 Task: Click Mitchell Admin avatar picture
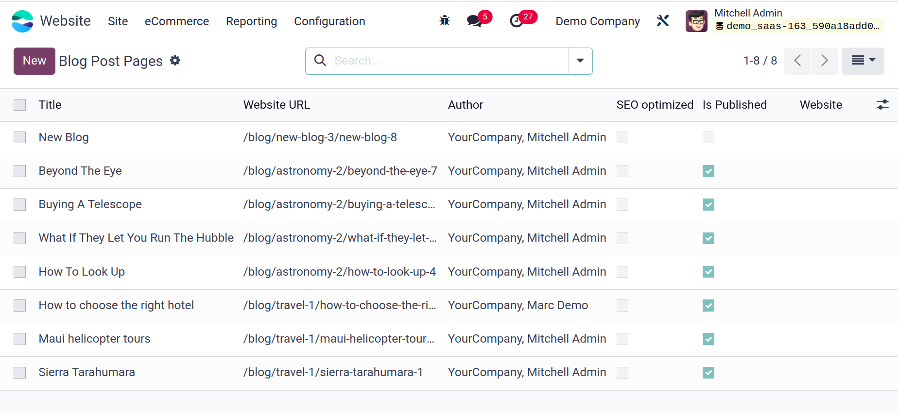pyautogui.click(x=696, y=21)
